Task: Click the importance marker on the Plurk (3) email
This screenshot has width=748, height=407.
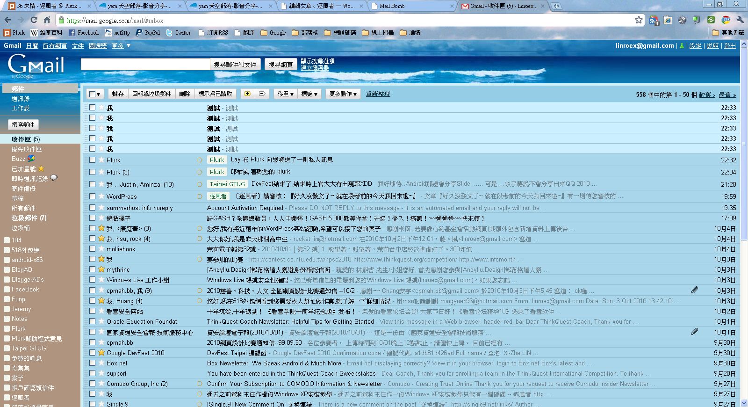Action: pos(200,172)
